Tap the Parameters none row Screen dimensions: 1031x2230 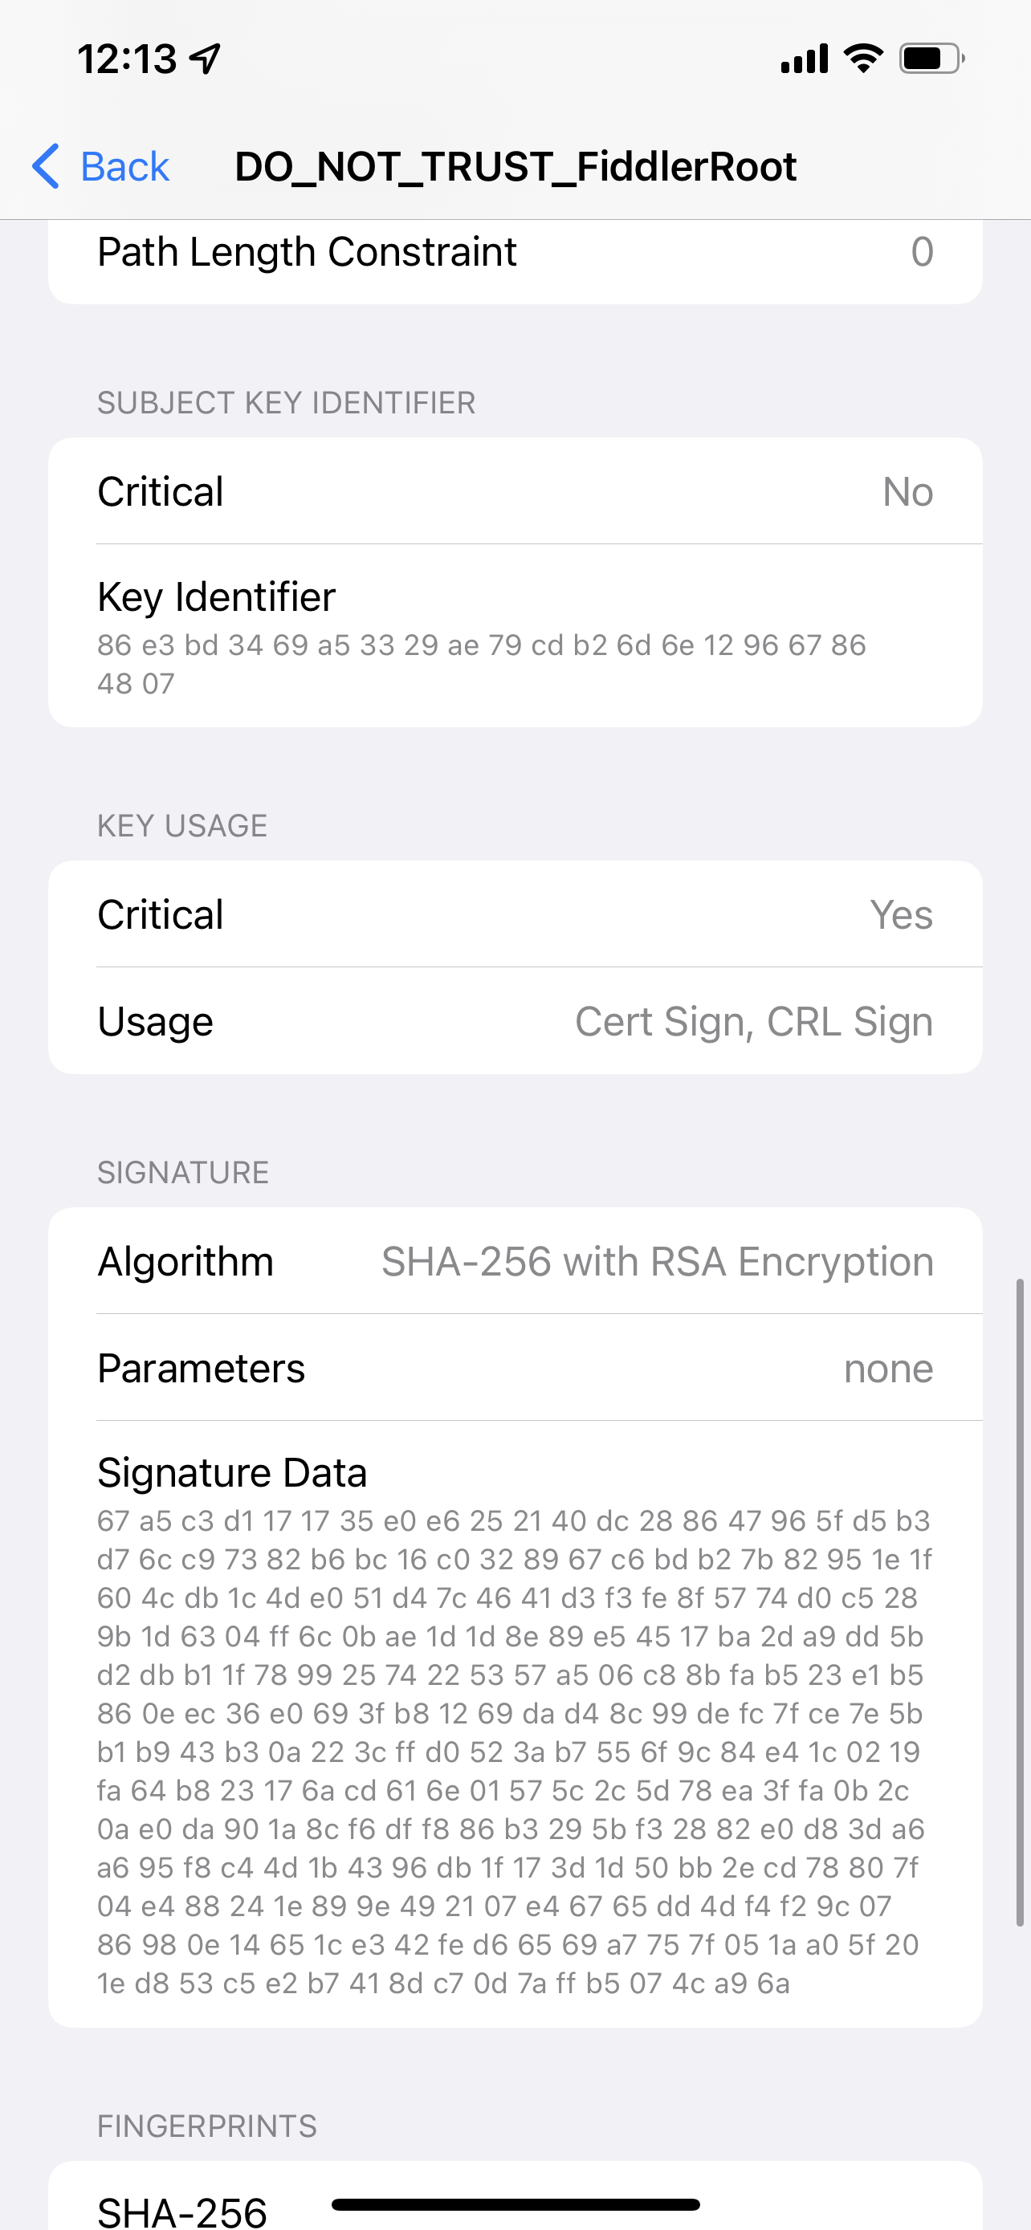(515, 1368)
